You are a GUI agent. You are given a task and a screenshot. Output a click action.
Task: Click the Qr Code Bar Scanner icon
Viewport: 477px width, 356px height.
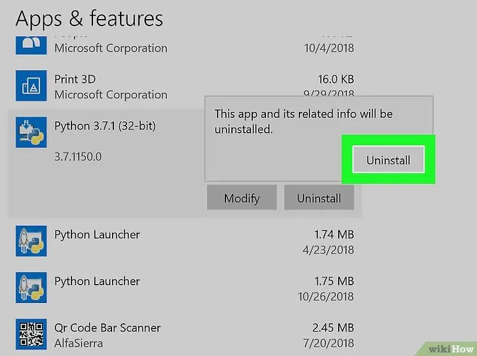(31, 334)
